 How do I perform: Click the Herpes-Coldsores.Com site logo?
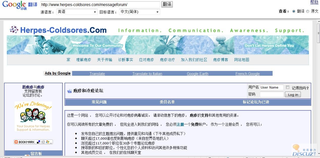point(58,30)
